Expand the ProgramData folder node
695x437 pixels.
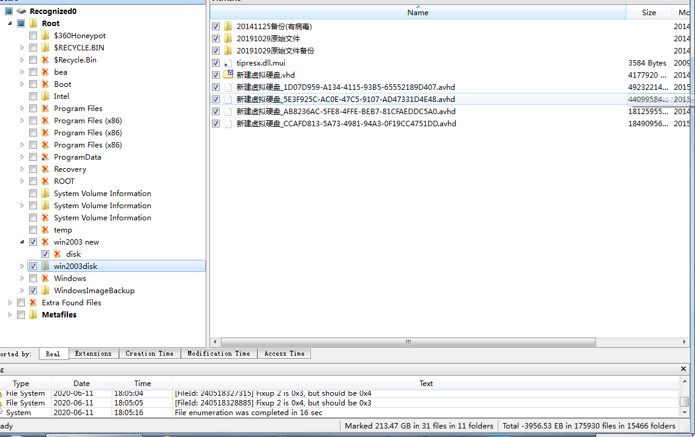tap(22, 157)
